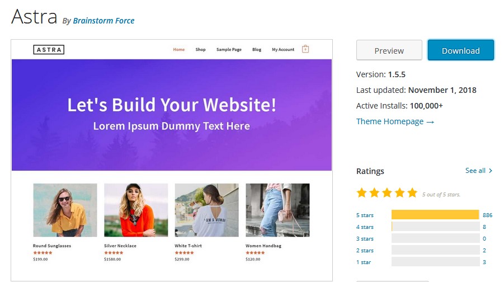Open Brainstorm Force author link
The width and height of the screenshot is (504, 282).
[x=103, y=21]
